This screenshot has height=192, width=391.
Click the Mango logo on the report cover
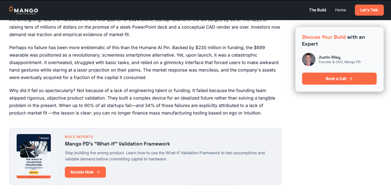[x=44, y=138]
